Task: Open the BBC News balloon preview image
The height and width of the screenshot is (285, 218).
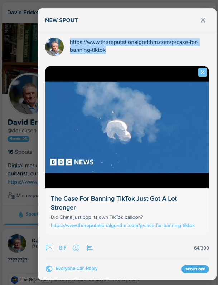Action: [127, 127]
